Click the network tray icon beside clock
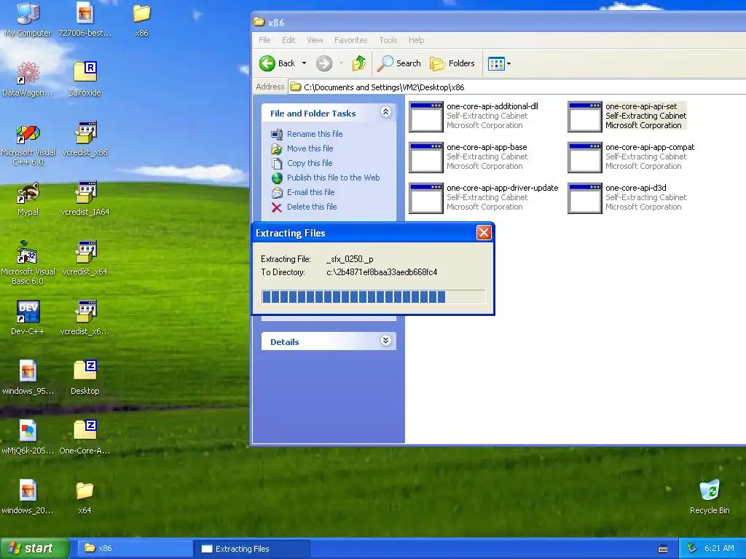 692,548
